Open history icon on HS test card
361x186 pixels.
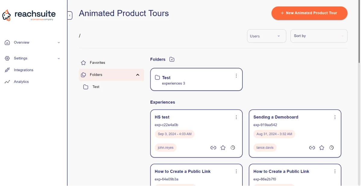[233, 148]
